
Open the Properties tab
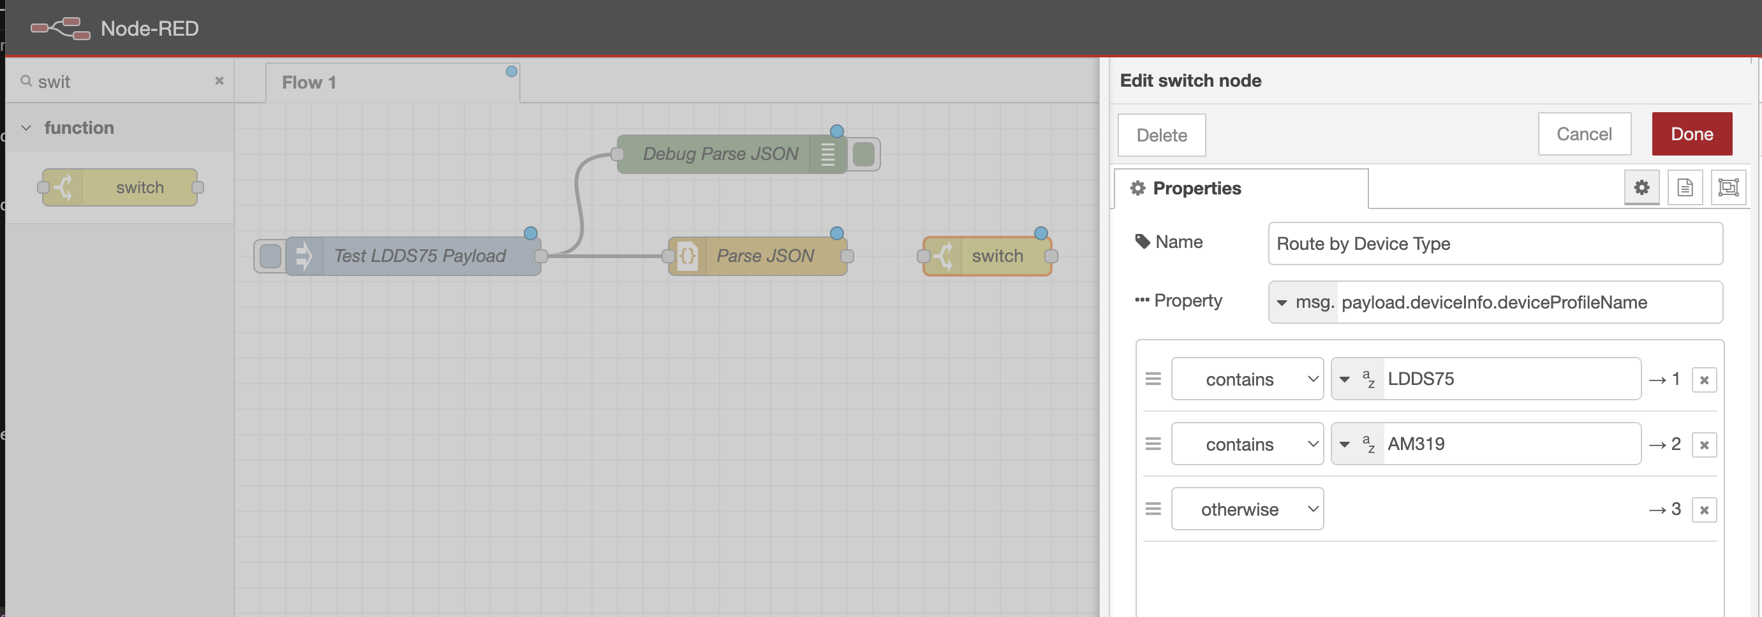[x=1240, y=188]
